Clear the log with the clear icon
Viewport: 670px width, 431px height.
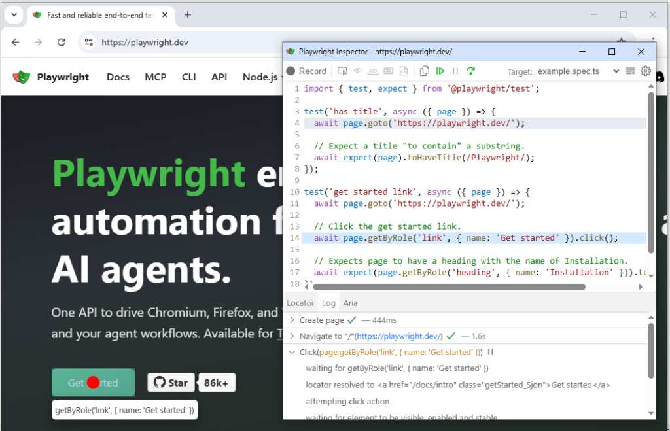coord(630,71)
